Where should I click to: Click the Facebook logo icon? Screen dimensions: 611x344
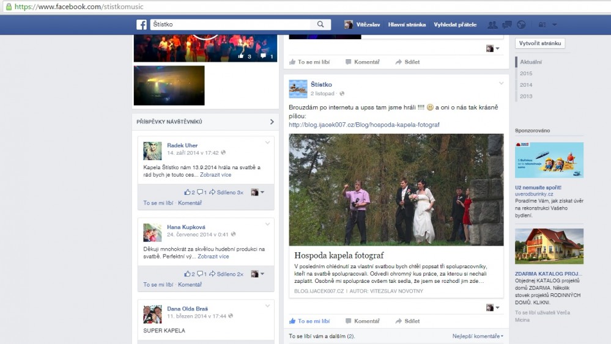141,24
